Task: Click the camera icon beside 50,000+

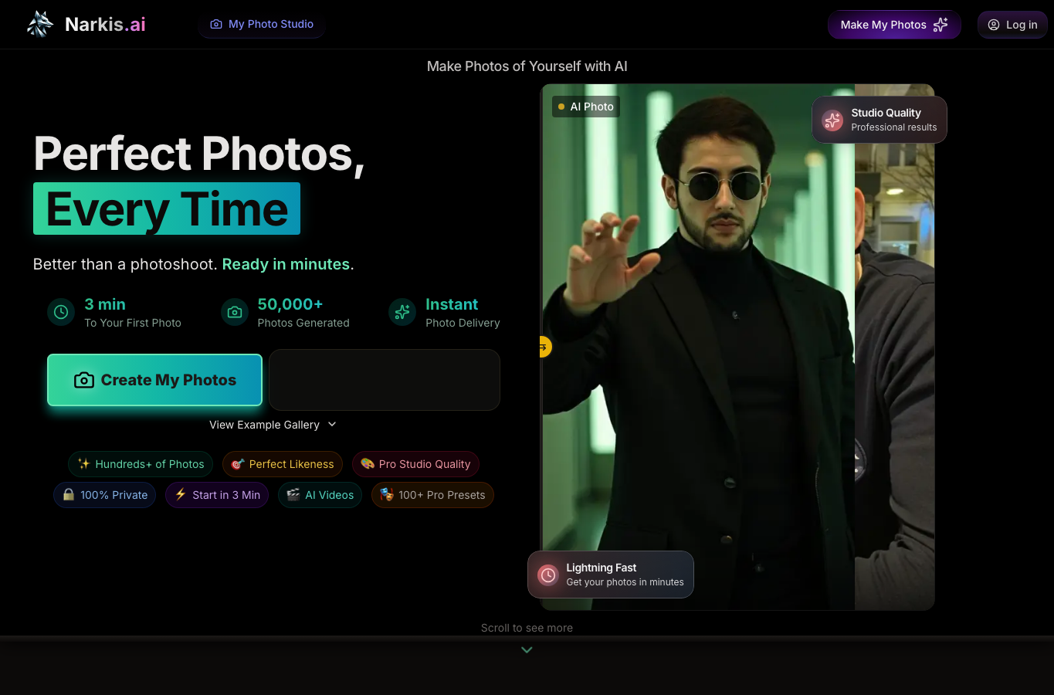Action: pos(235,313)
